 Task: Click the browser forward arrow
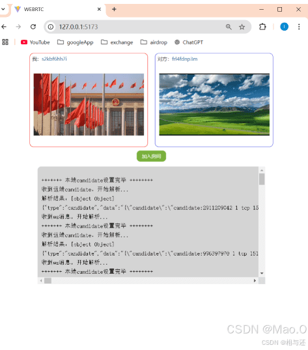point(18,27)
